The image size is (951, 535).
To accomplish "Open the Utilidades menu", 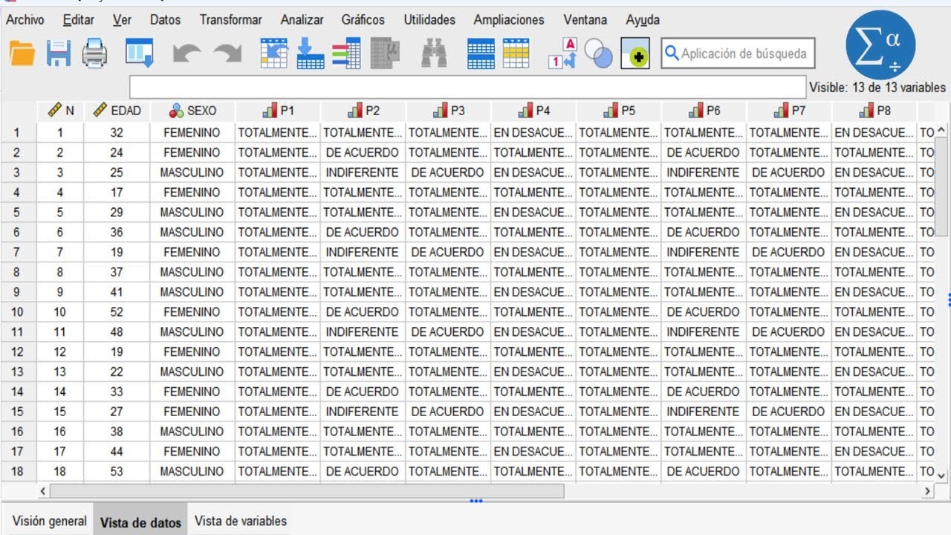I will [429, 20].
